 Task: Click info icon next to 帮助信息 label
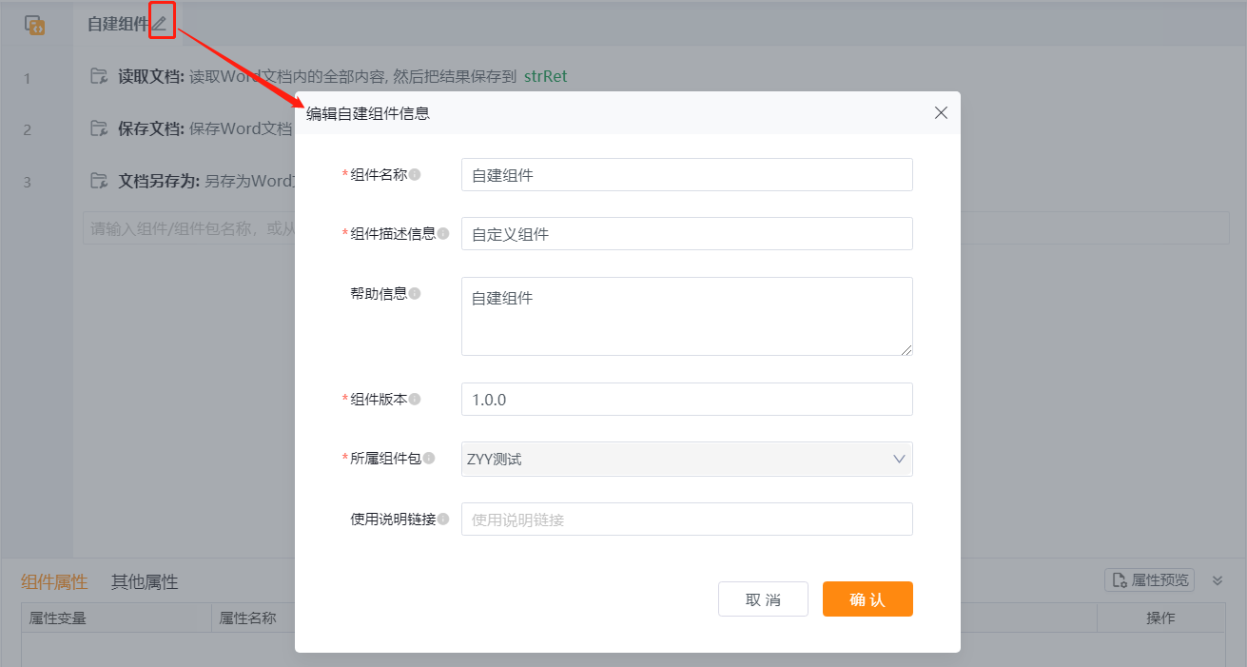click(x=415, y=294)
